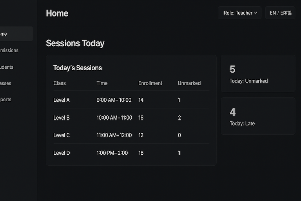Click the Enrollment column header

pos(150,83)
